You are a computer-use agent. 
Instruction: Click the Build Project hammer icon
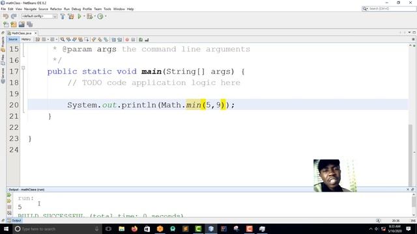point(63,16)
